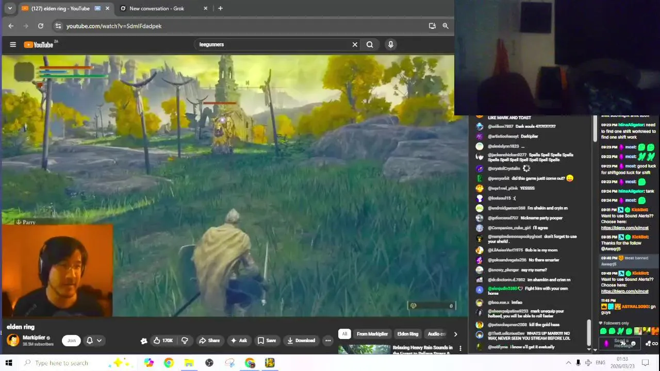This screenshot has height=371, width=660.
Task: Click the microphone tray icon
Action: point(578,363)
